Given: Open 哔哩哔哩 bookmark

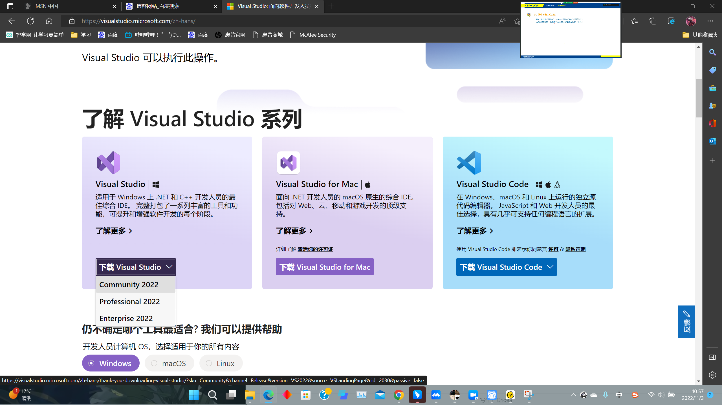Looking at the screenshot, I should [x=153, y=35].
